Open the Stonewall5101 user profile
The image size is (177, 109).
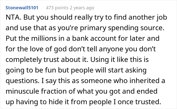(22, 8)
